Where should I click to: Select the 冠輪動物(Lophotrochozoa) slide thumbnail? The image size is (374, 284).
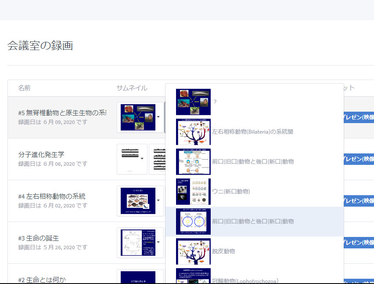pos(193,278)
